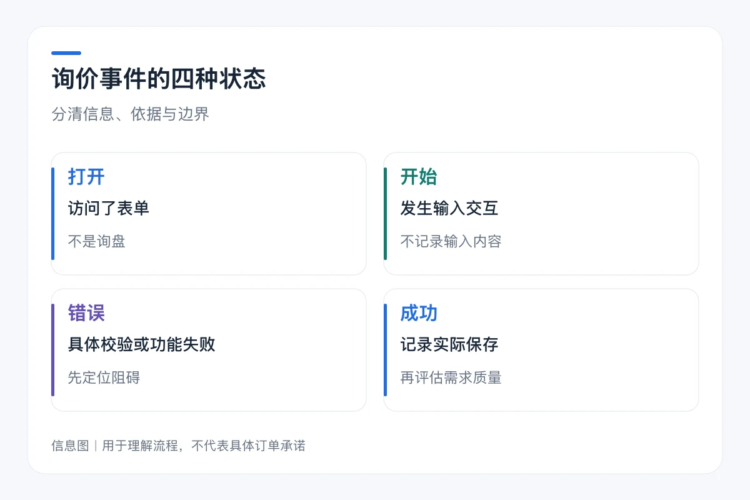This screenshot has width=750, height=500.
Task: Click the text 具体校验或功能失败
Action: [x=142, y=344]
